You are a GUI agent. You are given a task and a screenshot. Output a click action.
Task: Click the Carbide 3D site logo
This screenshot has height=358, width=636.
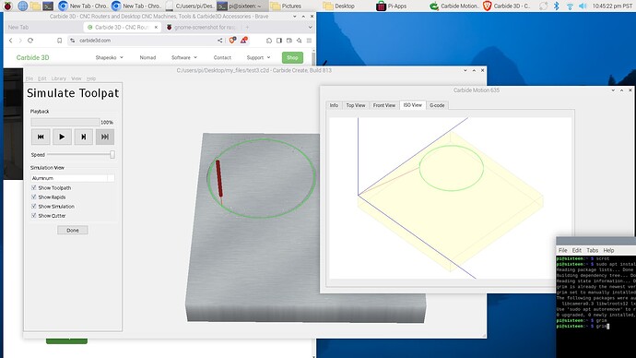pyautogui.click(x=33, y=57)
